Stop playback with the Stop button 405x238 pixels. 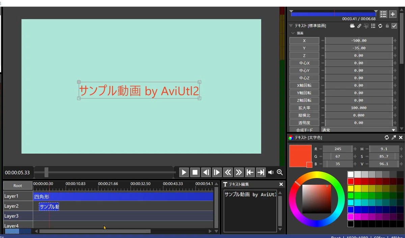pyautogui.click(x=195, y=172)
